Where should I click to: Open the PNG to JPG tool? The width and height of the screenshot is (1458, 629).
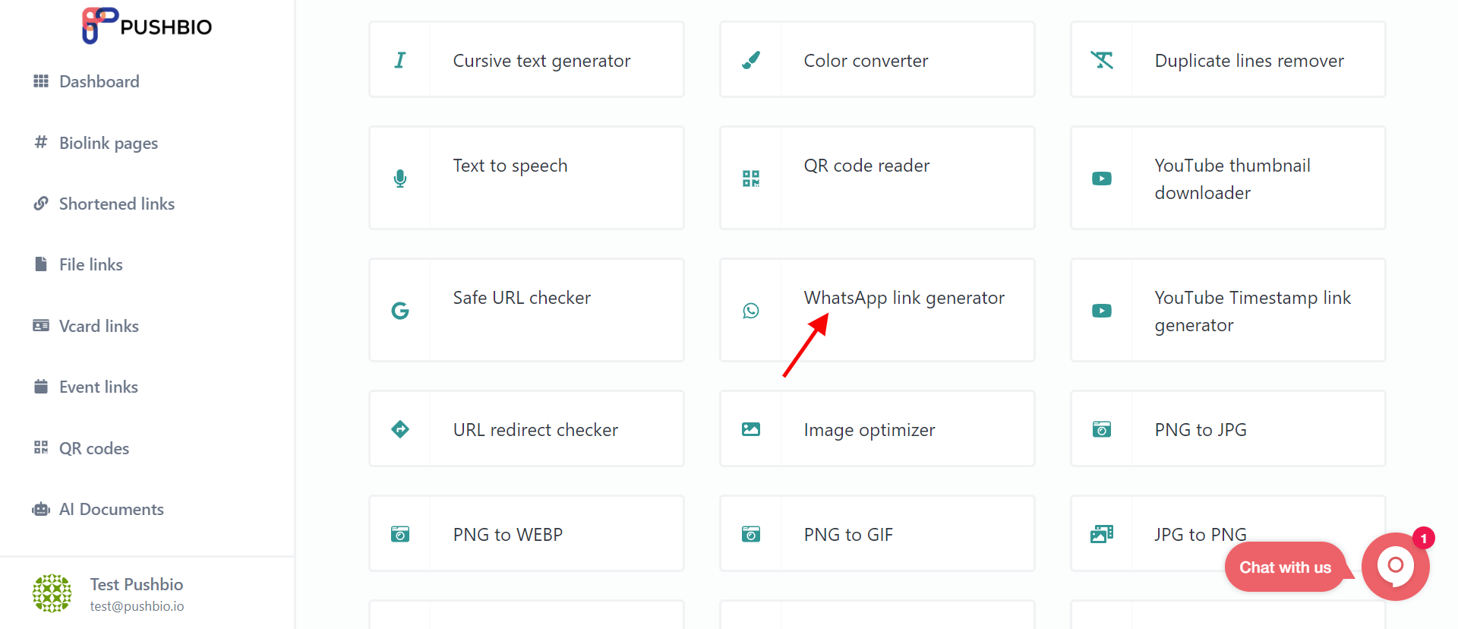[x=1228, y=429]
